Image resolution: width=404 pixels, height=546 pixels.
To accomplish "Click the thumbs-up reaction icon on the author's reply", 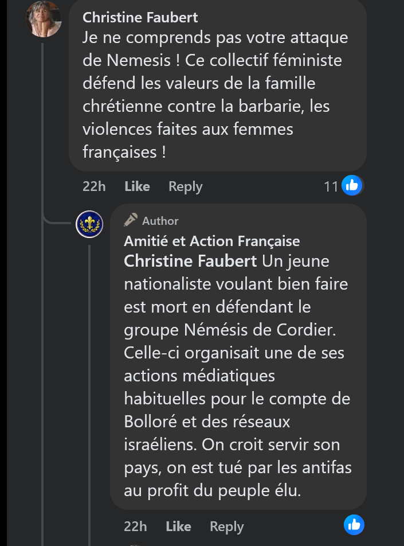I will 354,524.
